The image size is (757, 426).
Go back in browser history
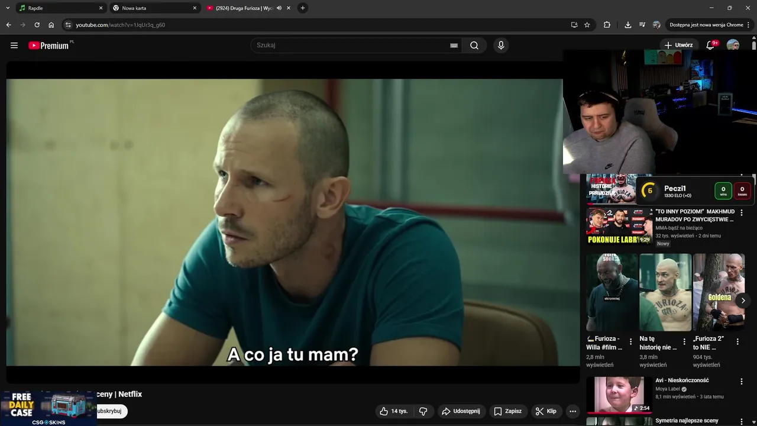tap(8, 25)
